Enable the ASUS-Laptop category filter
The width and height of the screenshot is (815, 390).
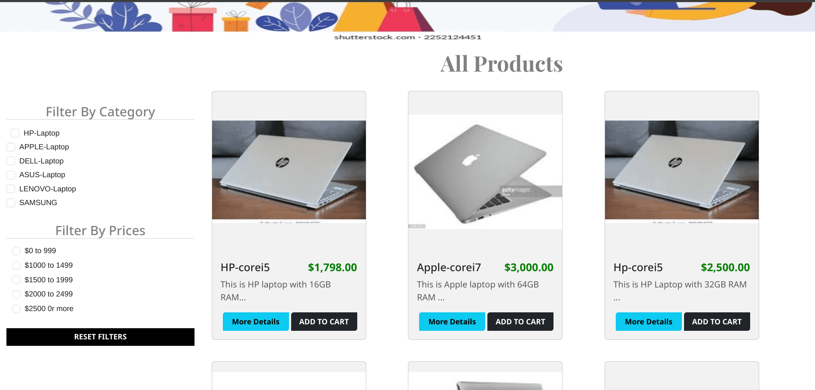(x=11, y=175)
